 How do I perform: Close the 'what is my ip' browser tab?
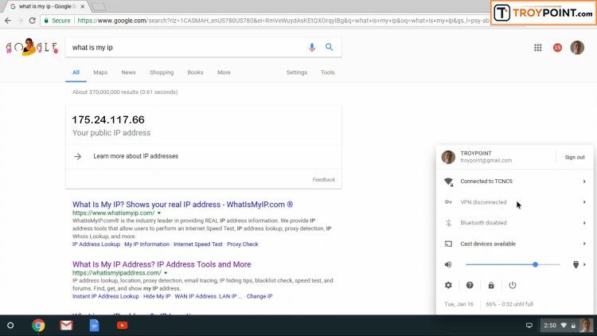[83, 6]
